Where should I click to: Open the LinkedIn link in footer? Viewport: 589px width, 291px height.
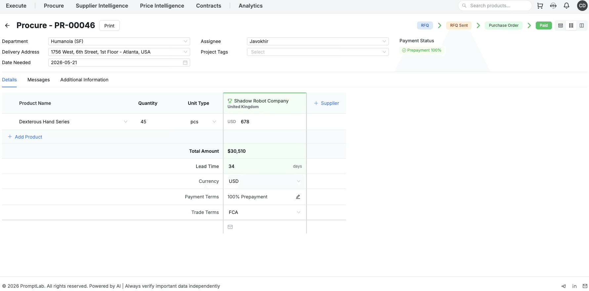(x=574, y=286)
